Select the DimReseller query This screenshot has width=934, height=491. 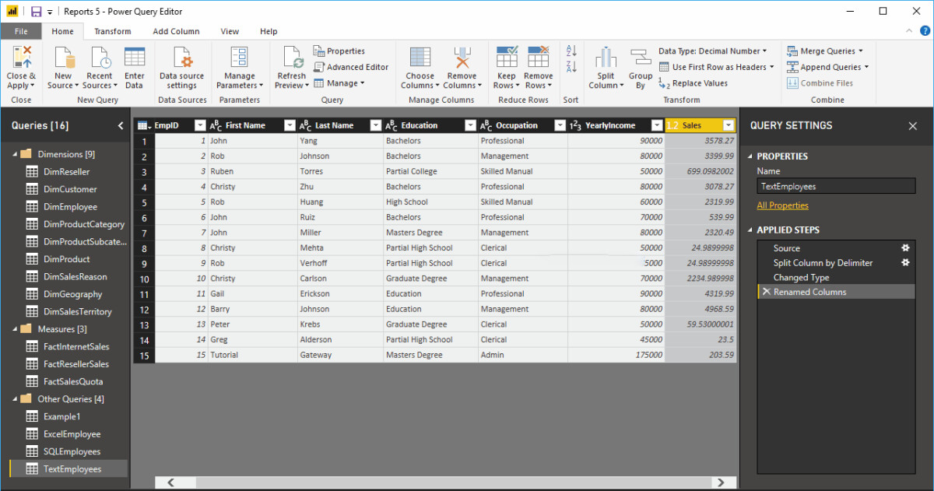[x=65, y=172]
